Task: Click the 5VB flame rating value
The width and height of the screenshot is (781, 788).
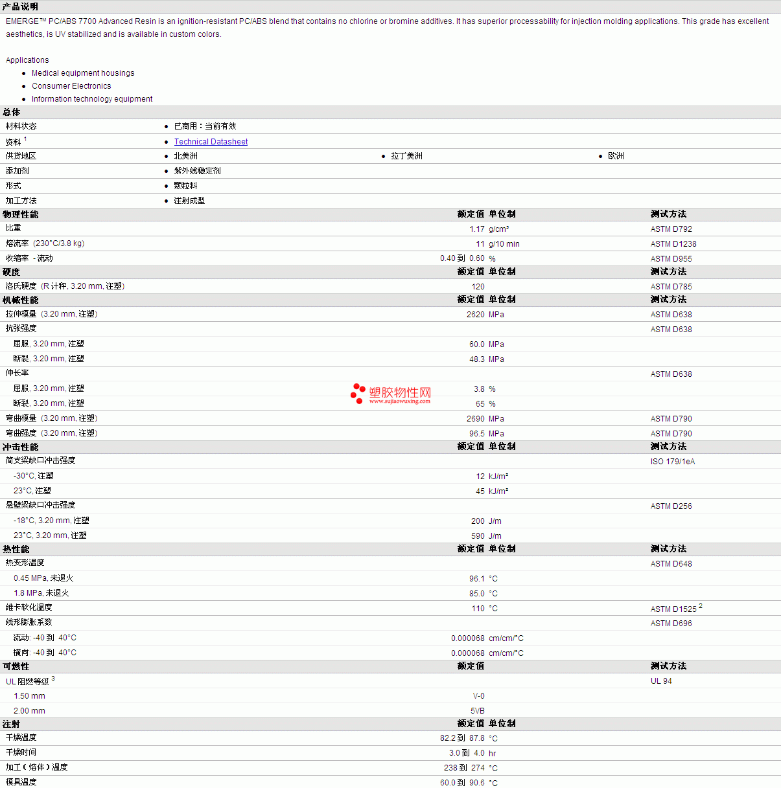Action: 478,711
